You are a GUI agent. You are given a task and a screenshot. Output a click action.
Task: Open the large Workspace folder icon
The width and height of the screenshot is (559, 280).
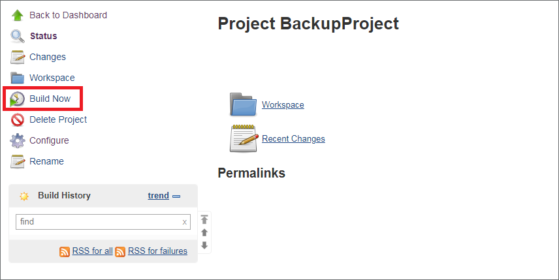pyautogui.click(x=243, y=104)
